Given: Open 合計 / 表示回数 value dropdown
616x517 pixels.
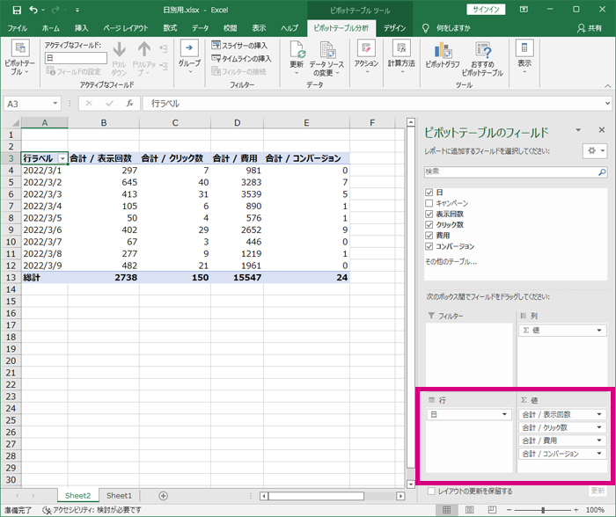Looking at the screenshot, I should [599, 414].
